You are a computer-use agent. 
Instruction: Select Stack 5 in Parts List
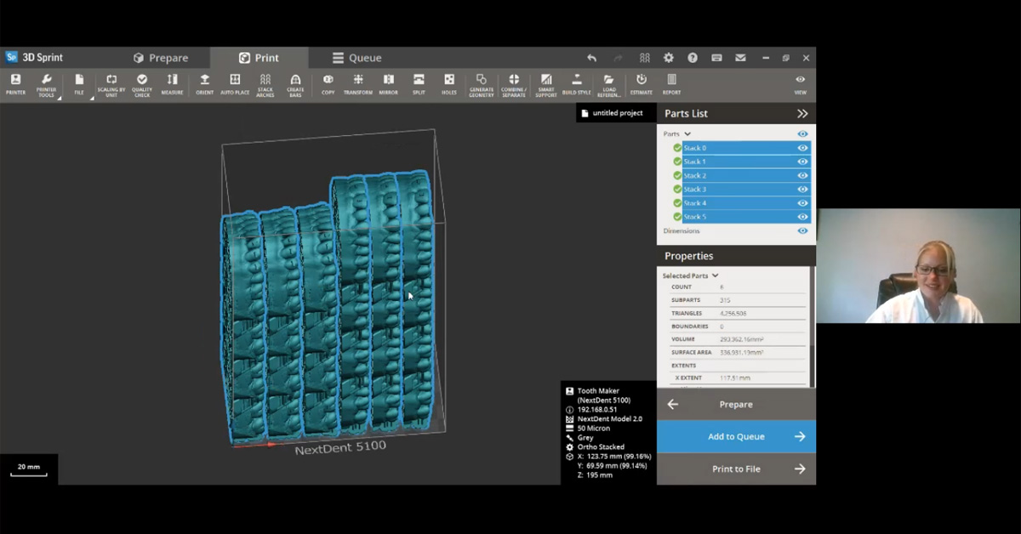tap(746, 217)
